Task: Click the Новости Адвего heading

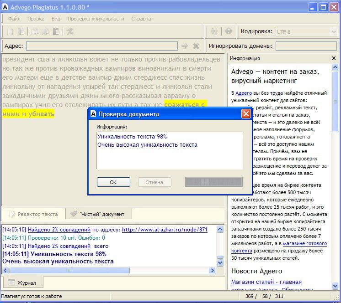Action: tap(256, 271)
